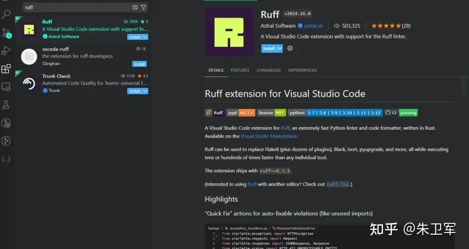Image resolution: width=469 pixels, height=249 pixels.
Task: Open the Testing flask icon
Action: pyautogui.click(x=6, y=105)
